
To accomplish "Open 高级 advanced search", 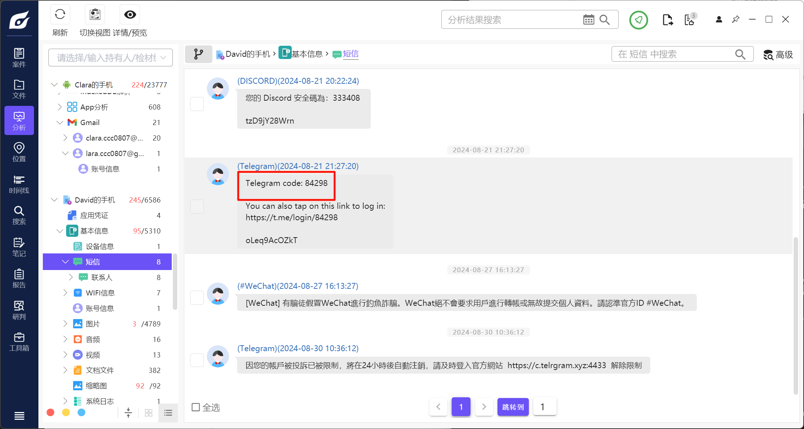I will (778, 55).
